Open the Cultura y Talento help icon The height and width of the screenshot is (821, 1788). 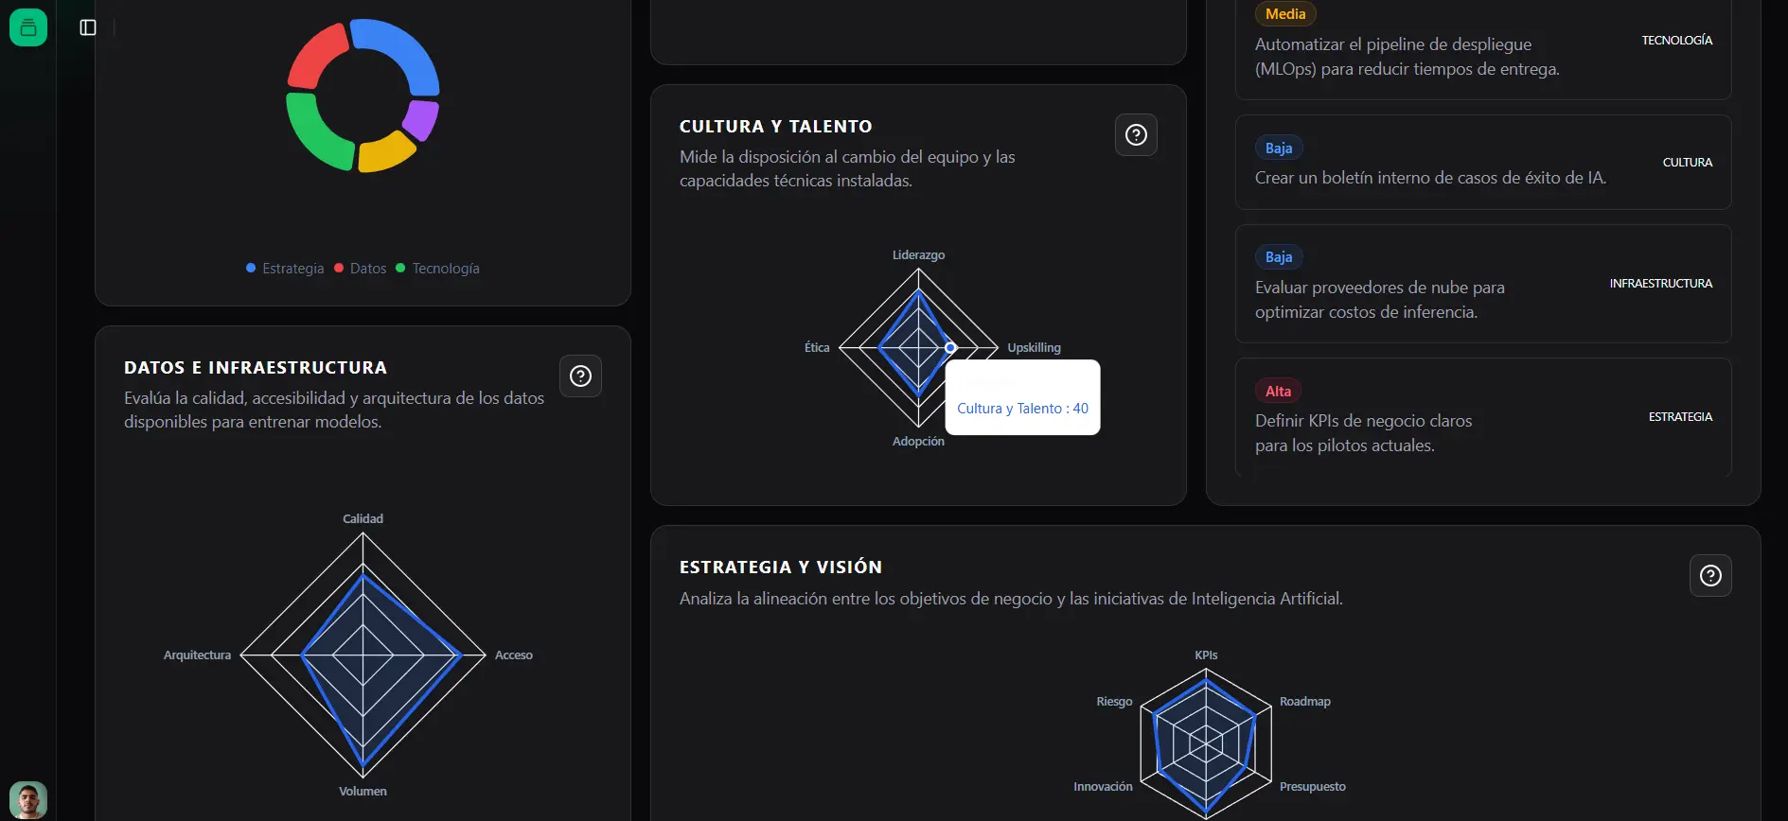(1136, 134)
